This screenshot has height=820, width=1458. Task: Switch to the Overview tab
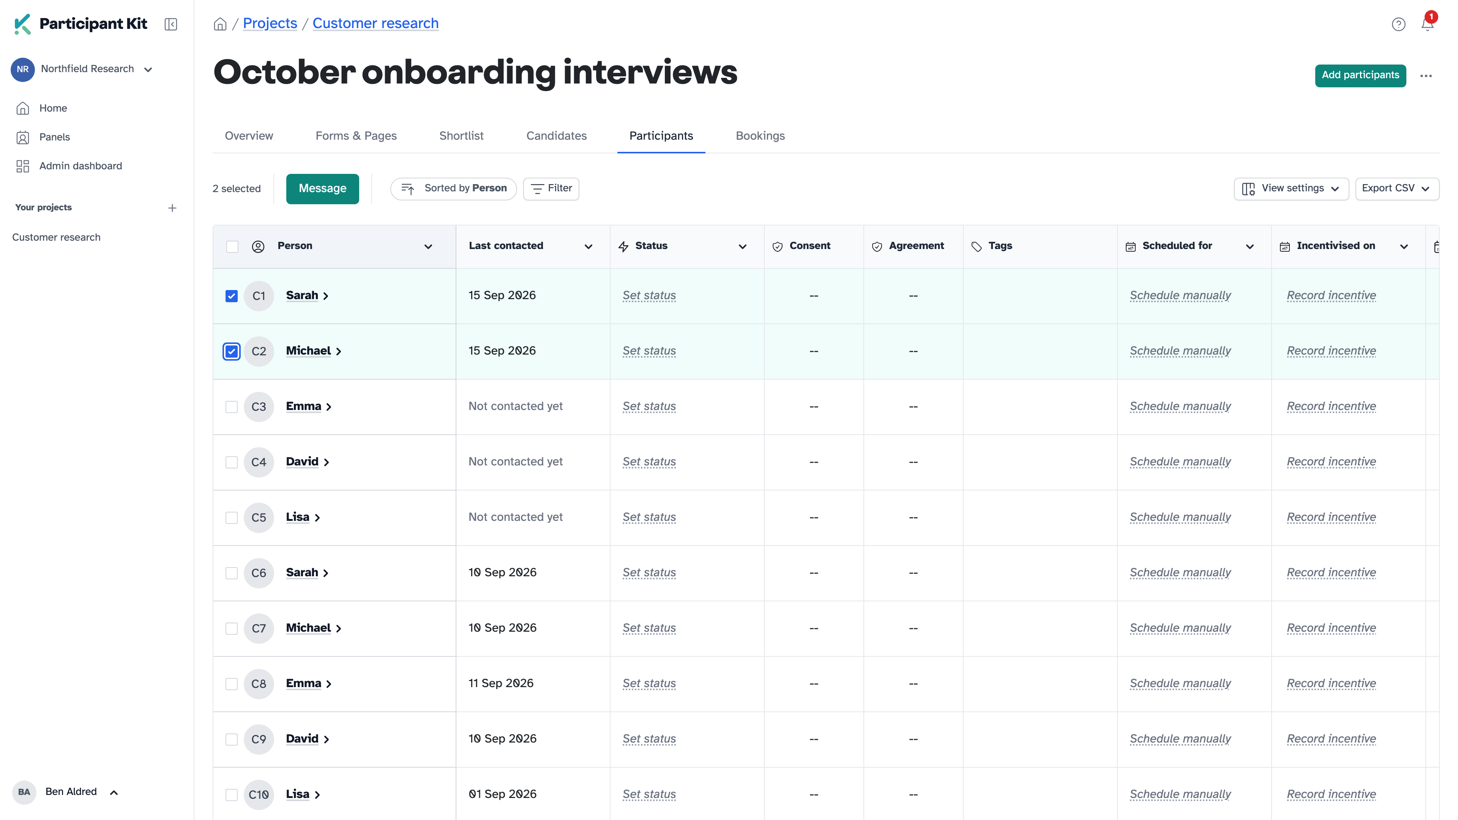tap(249, 136)
